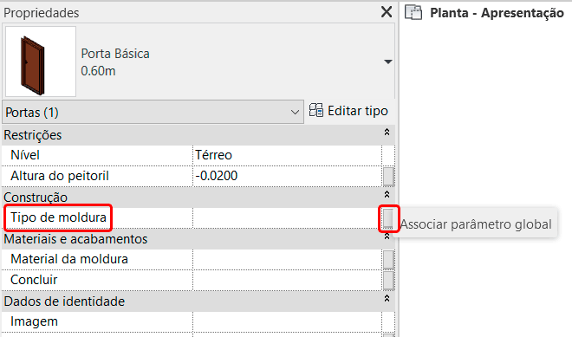The width and height of the screenshot is (572, 337).
Task: Click the Editar tipo button
Action: 348,111
